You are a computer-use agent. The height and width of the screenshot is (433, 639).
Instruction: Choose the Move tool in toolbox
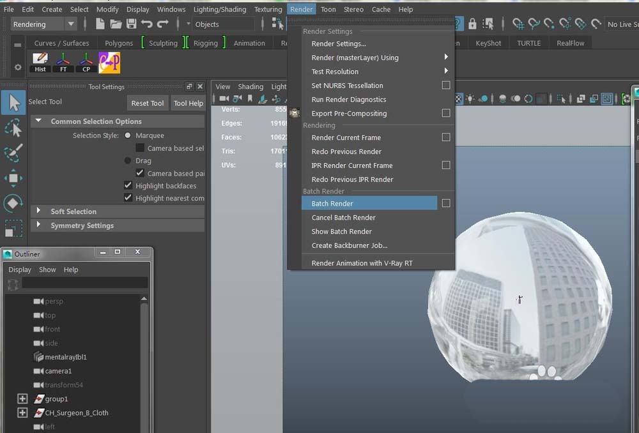[x=13, y=178]
